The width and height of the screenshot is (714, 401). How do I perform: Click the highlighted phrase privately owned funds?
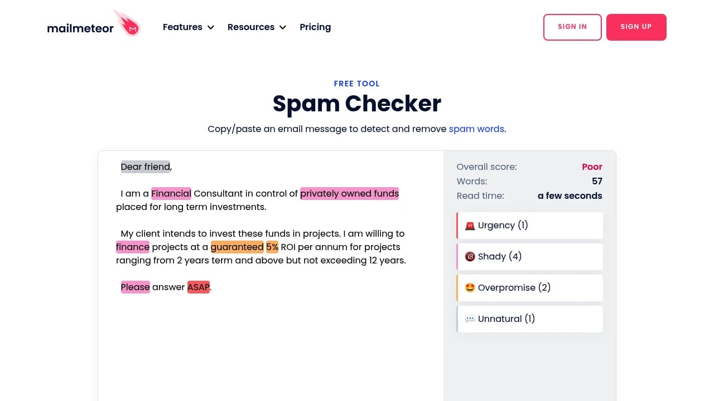coord(349,193)
